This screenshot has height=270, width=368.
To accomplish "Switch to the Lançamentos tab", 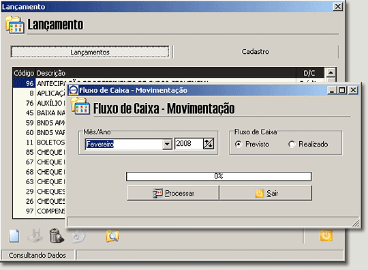I will pos(90,52).
